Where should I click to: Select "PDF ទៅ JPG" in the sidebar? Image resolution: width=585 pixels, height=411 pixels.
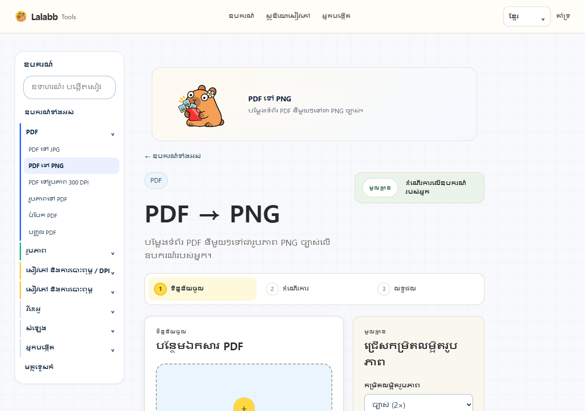coord(71,149)
